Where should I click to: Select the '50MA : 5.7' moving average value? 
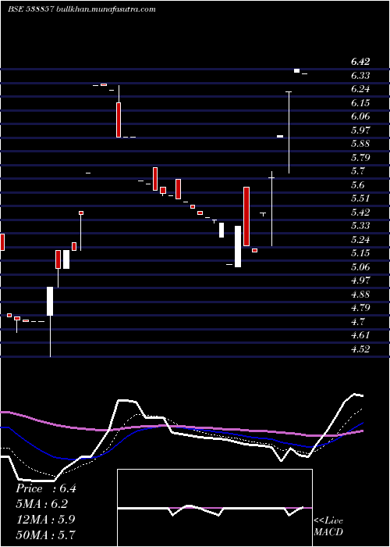tap(45, 534)
